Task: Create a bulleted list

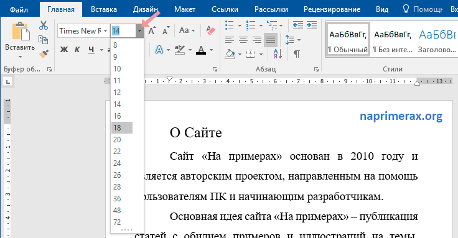Action: [230, 25]
